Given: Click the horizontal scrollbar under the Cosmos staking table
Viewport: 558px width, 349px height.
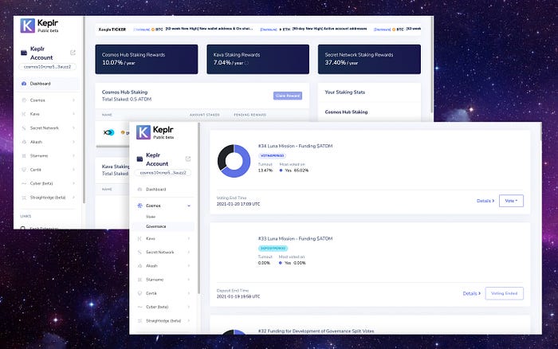Looking at the screenshot, I should 113,147.
